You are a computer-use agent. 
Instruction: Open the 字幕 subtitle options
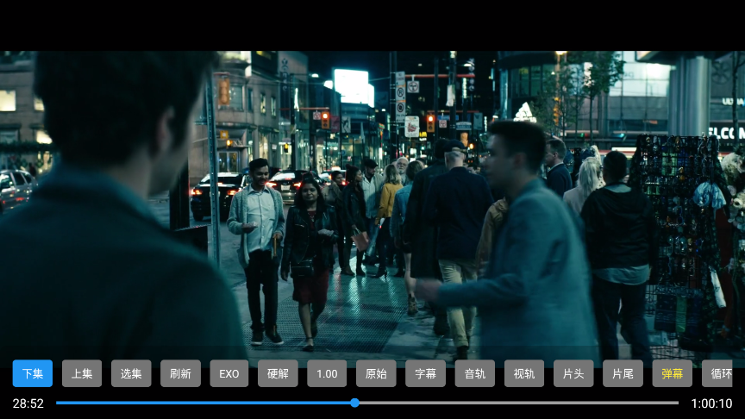click(x=425, y=373)
